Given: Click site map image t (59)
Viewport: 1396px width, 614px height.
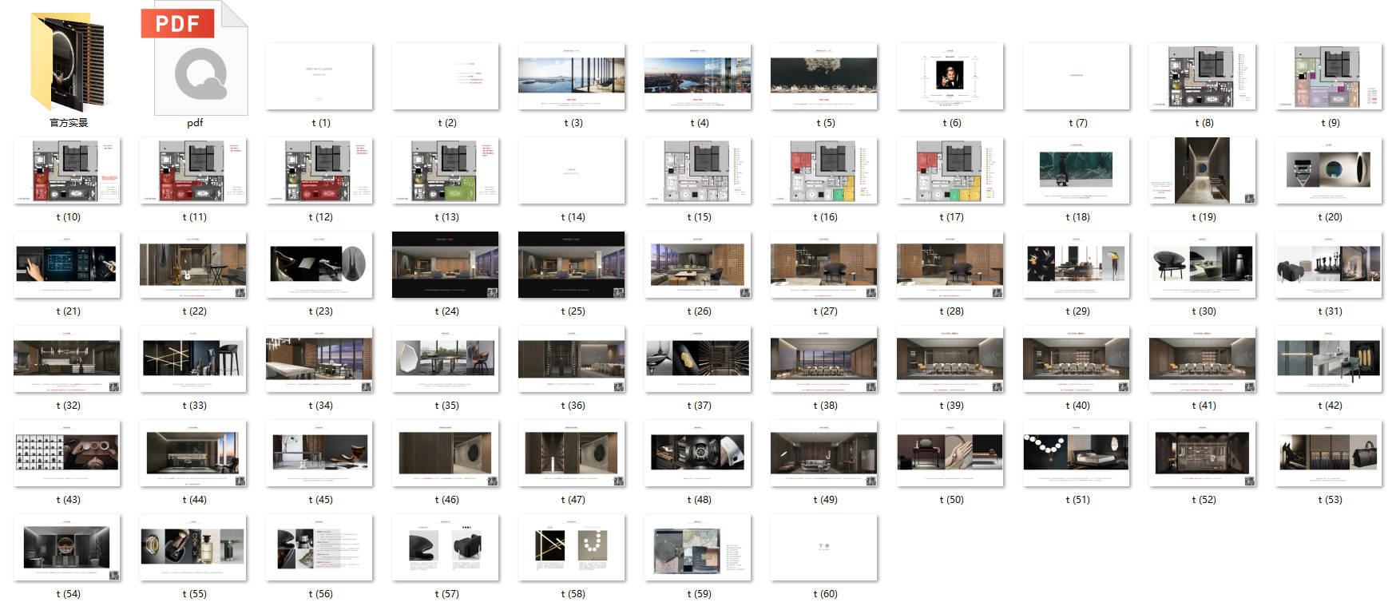Looking at the screenshot, I should (x=698, y=548).
